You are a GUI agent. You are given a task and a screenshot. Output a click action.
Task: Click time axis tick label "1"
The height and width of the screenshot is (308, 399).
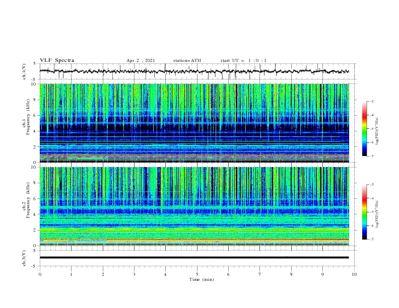[71, 274]
